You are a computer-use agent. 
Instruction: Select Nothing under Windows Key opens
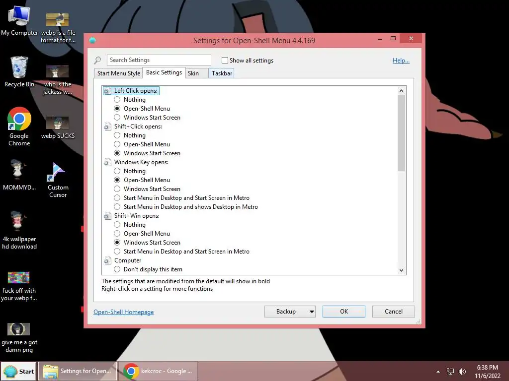(x=130, y=171)
